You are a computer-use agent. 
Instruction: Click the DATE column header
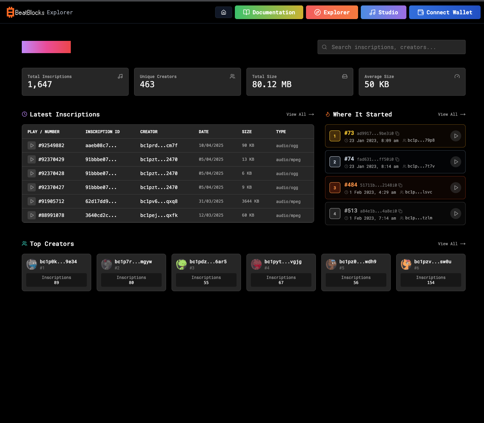(x=204, y=132)
